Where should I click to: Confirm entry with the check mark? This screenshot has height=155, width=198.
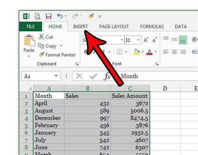[93, 76]
